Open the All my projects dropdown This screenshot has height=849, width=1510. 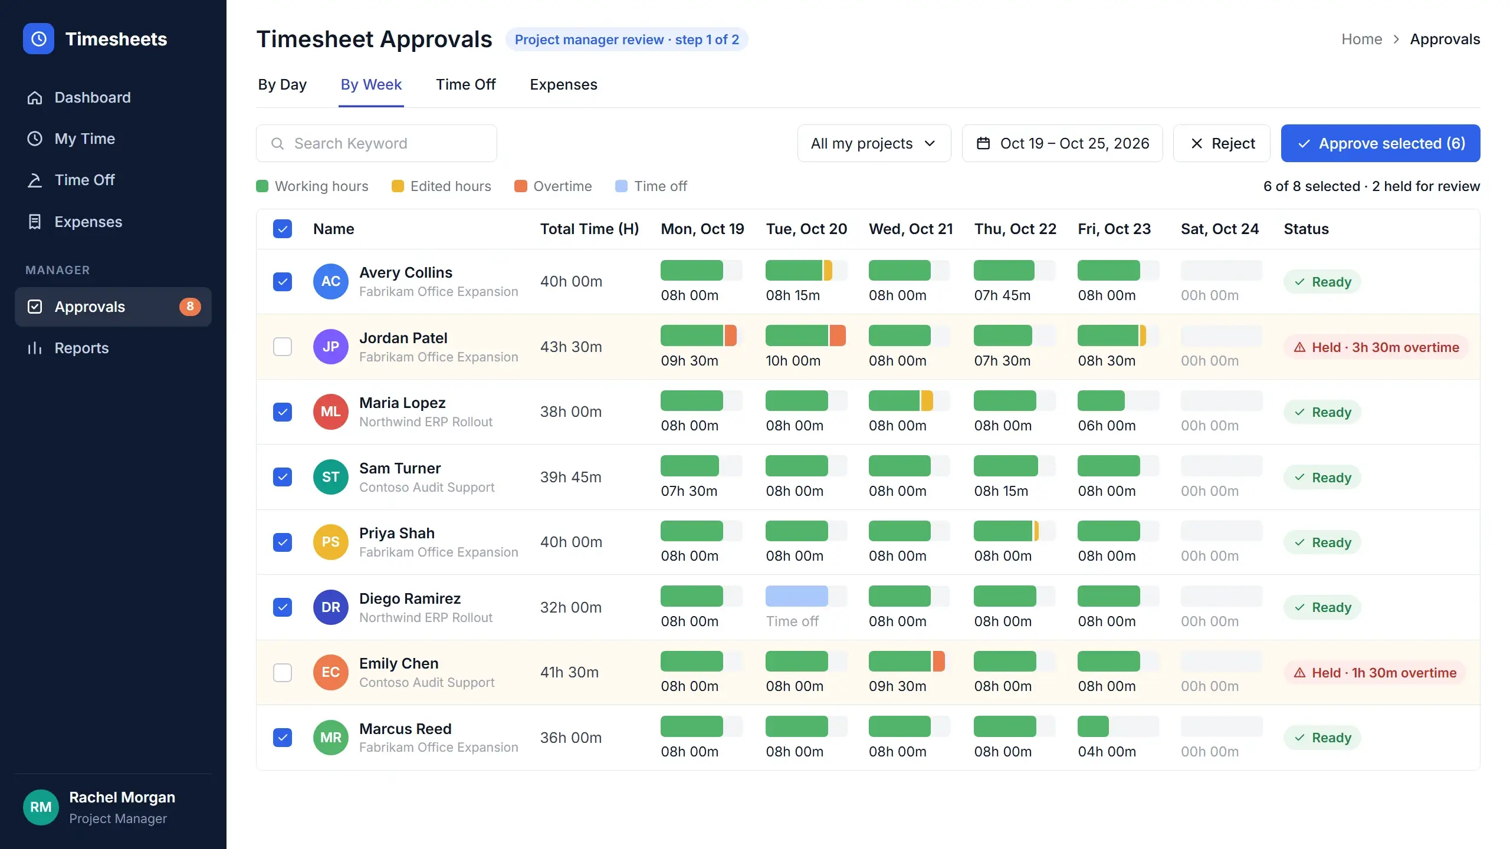tap(874, 143)
